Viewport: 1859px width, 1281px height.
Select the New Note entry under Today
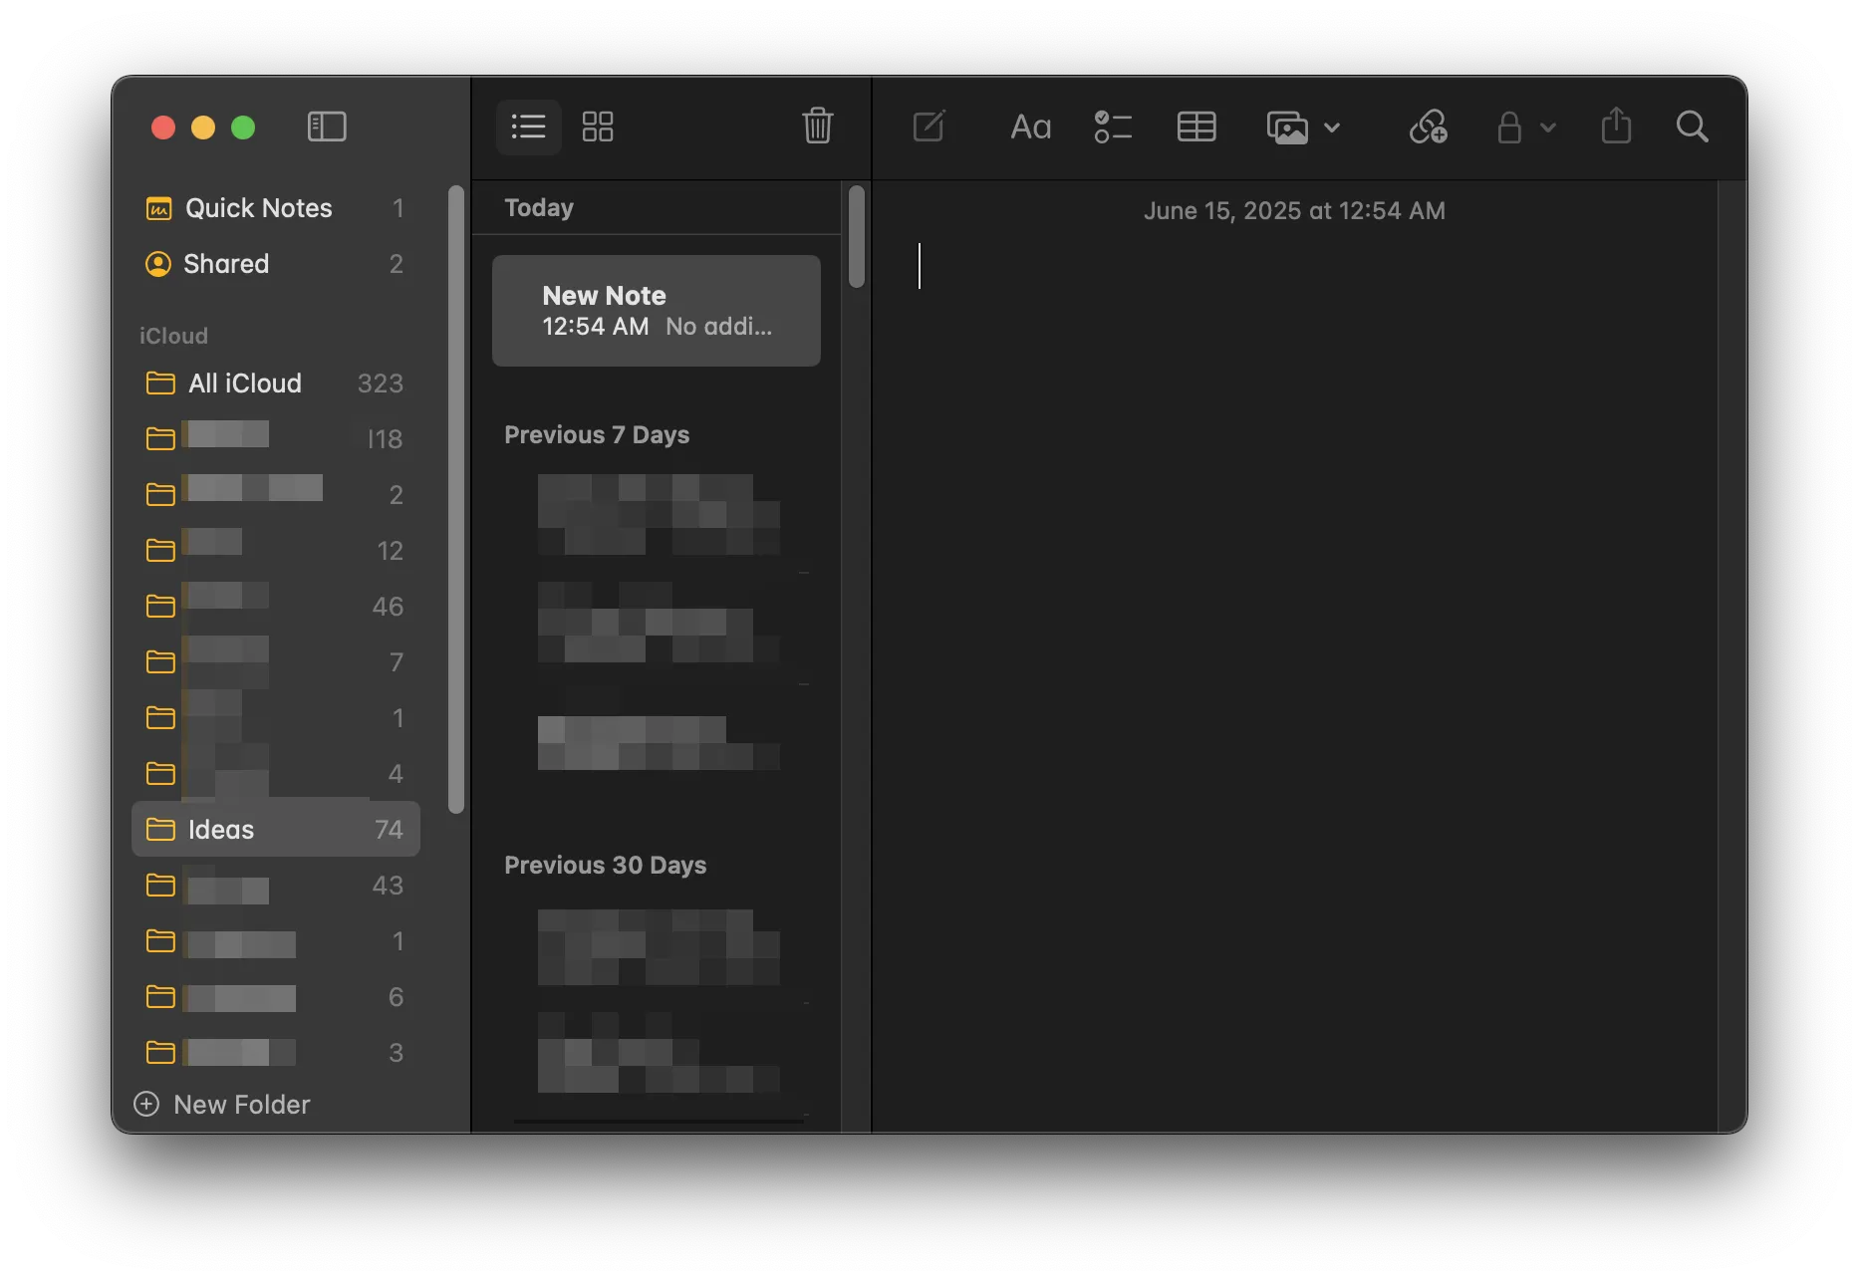656,311
